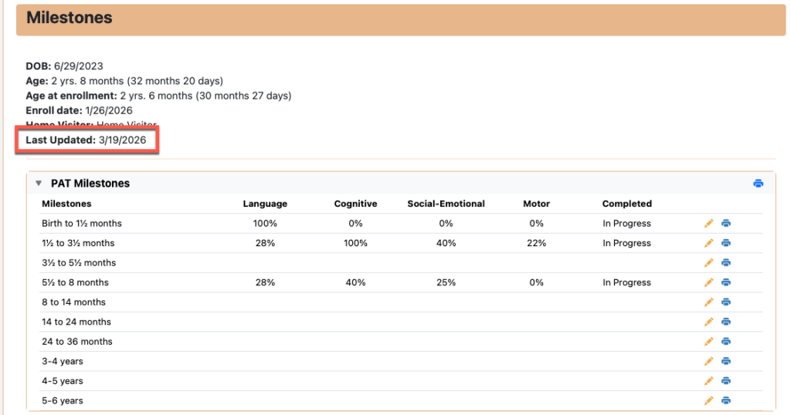The width and height of the screenshot is (791, 415).
Task: Edit the 8 to 14 months milestone
Action: (x=709, y=302)
